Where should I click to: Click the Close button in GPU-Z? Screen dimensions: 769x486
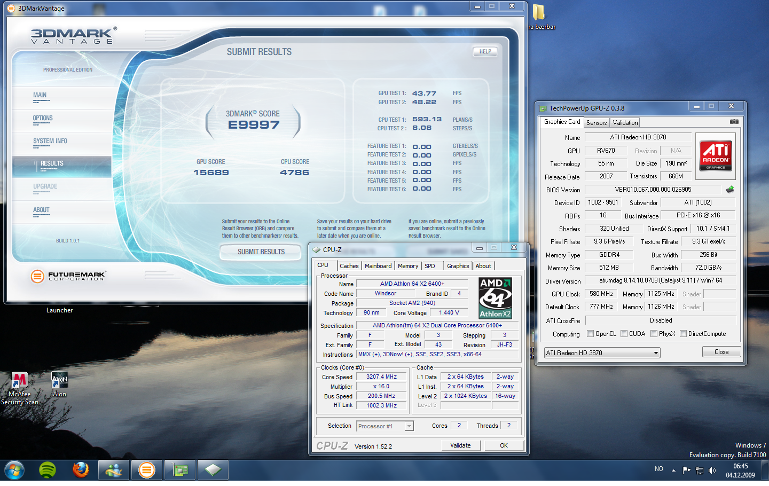pyautogui.click(x=721, y=352)
